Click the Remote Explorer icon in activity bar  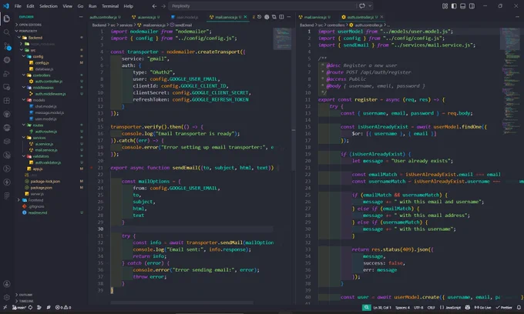(x=7, y=87)
